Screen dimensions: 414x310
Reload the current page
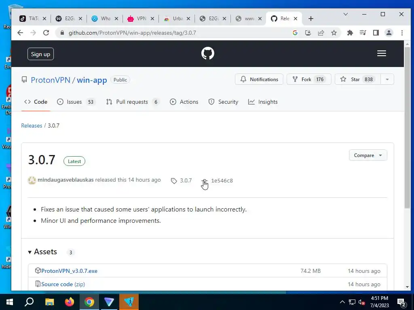coord(46,33)
